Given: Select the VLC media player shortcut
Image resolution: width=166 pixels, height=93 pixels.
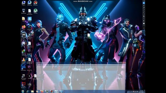Looking at the screenshot, I should pos(24,61).
